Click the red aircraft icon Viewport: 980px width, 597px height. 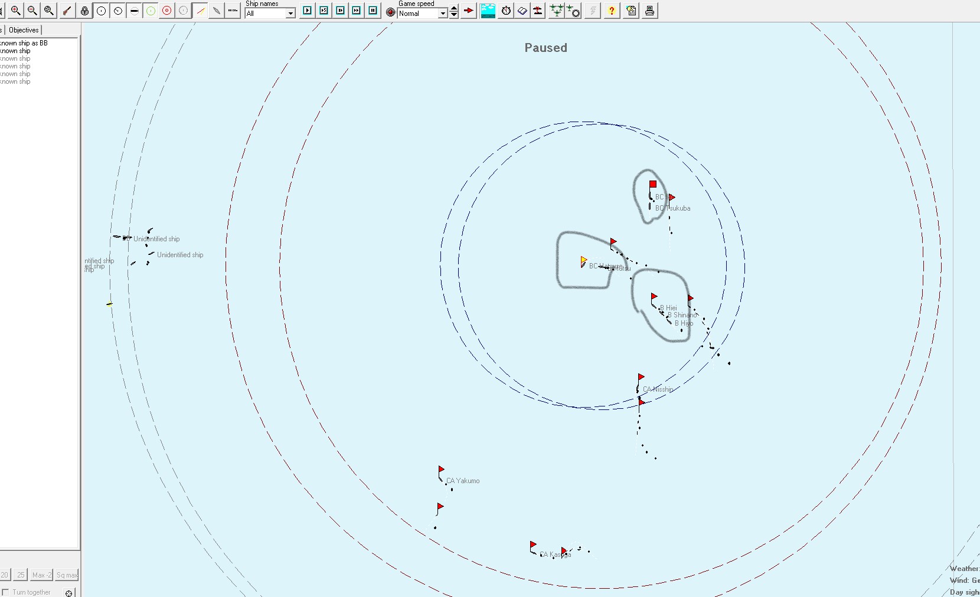pos(538,11)
